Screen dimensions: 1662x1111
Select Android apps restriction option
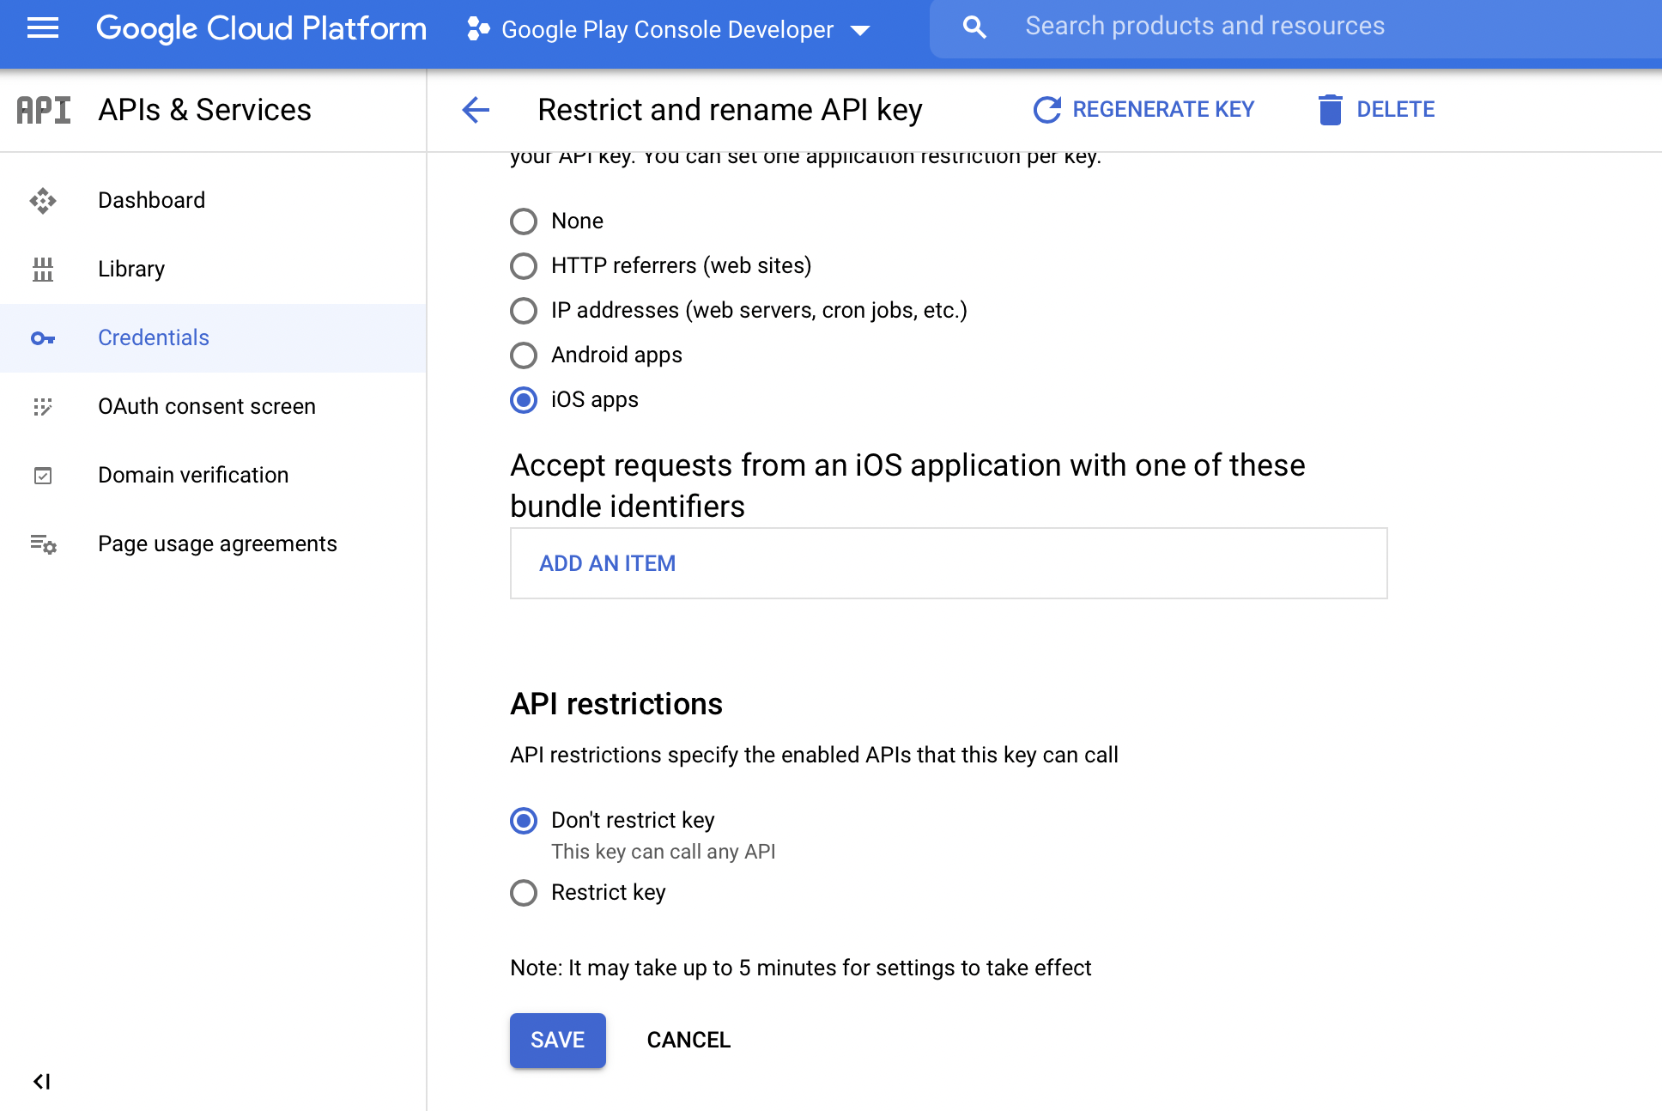(524, 355)
